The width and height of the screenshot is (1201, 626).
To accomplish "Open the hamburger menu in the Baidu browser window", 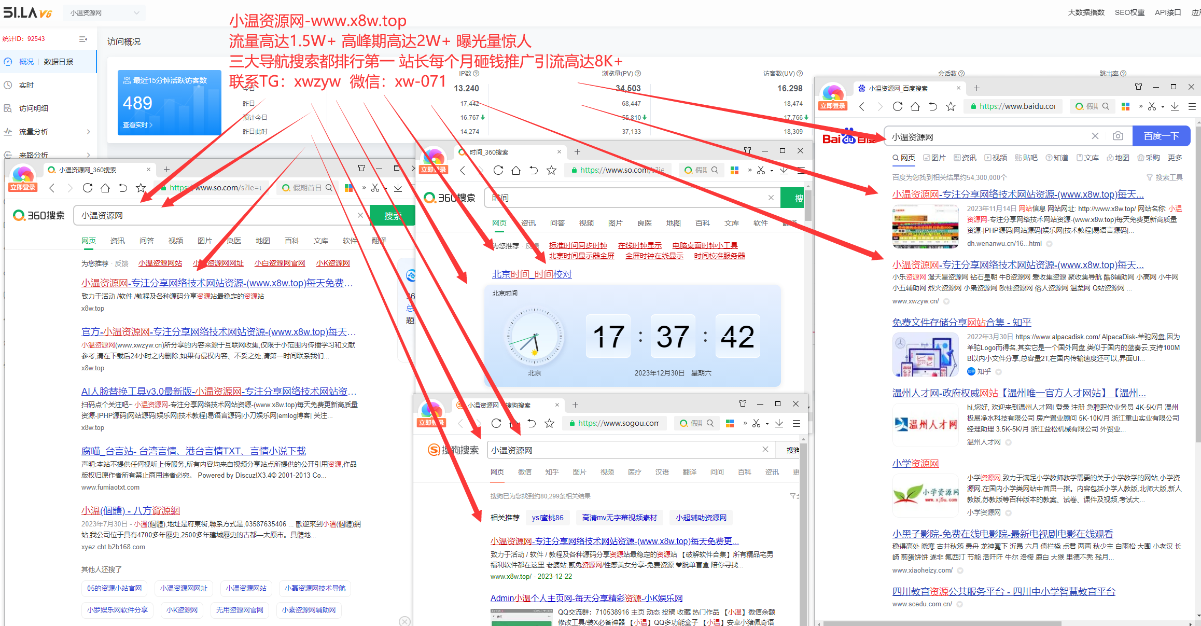I will [x=1192, y=106].
